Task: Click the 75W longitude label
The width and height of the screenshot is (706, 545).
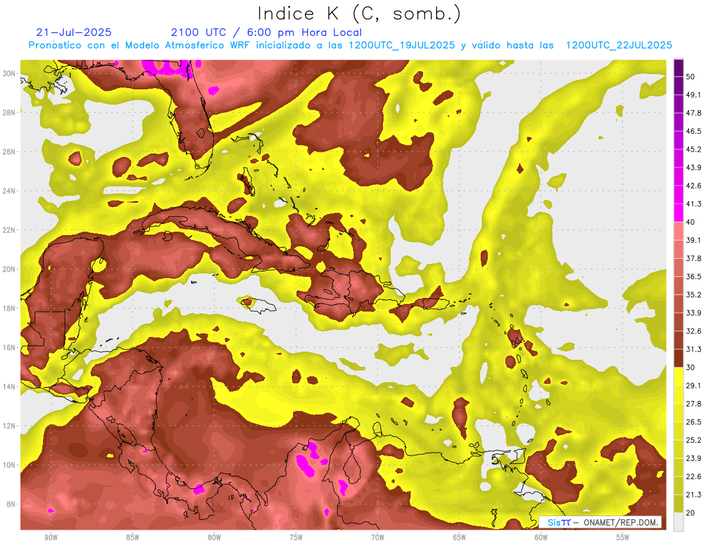Action: pos(296,537)
